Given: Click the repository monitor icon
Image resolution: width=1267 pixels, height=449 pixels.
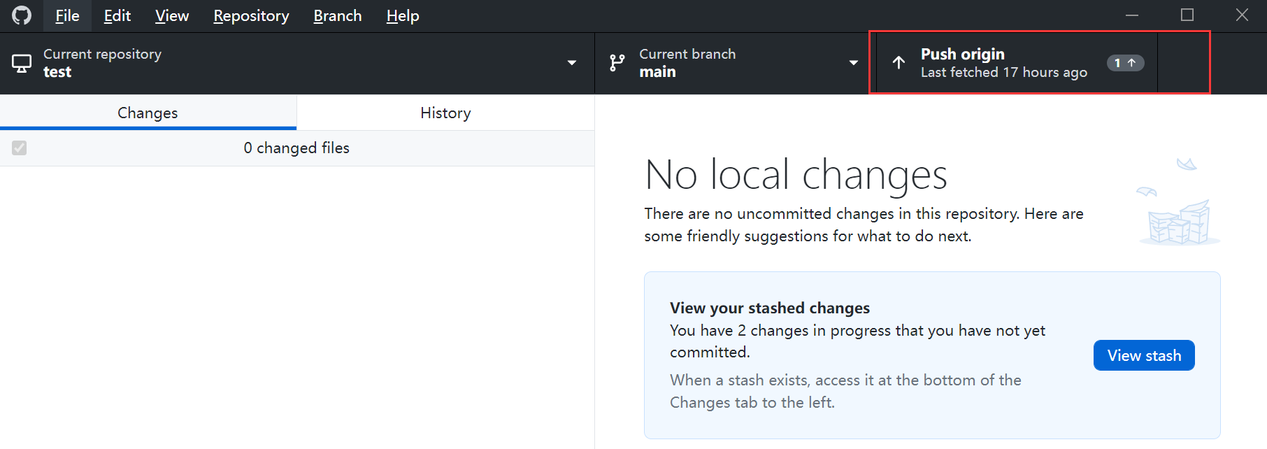Looking at the screenshot, I should point(22,64).
